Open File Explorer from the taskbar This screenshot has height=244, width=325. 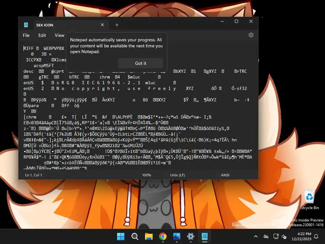pos(149,236)
